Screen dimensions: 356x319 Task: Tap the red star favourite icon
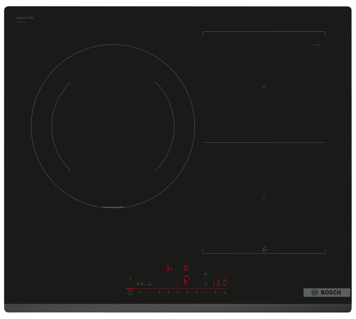(177, 285)
